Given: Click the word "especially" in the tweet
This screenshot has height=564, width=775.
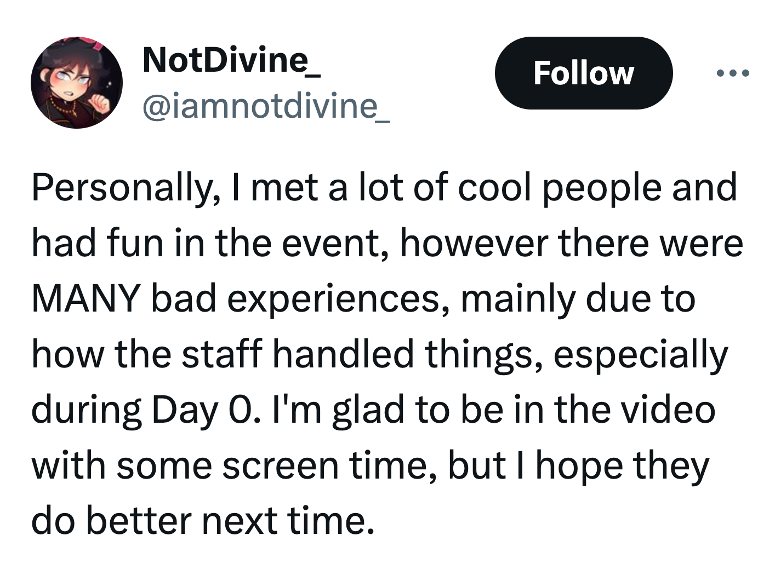Looking at the screenshot, I should [640, 355].
